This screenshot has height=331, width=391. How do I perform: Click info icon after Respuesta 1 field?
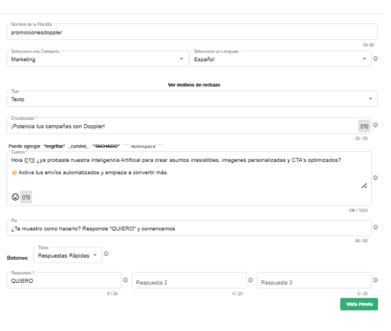(125, 280)
